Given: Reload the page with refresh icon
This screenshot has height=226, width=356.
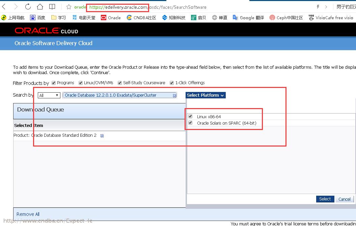Looking at the screenshot, I should point(28,7).
